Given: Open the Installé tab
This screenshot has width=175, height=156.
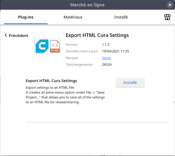Looking at the screenshot, I should click(121, 17).
